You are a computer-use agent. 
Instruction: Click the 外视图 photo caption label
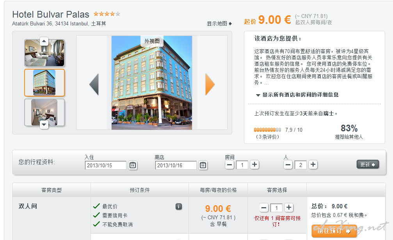152,41
